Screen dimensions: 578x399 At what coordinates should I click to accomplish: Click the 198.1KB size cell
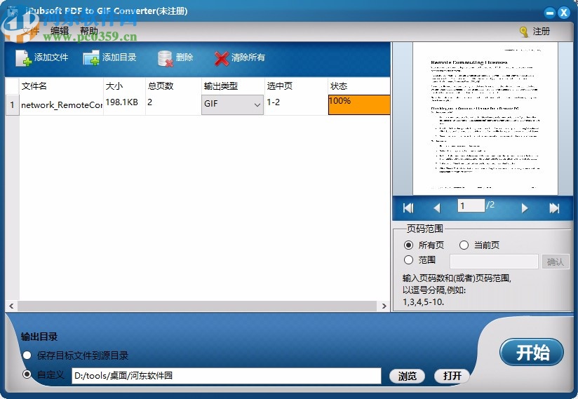[x=124, y=105]
